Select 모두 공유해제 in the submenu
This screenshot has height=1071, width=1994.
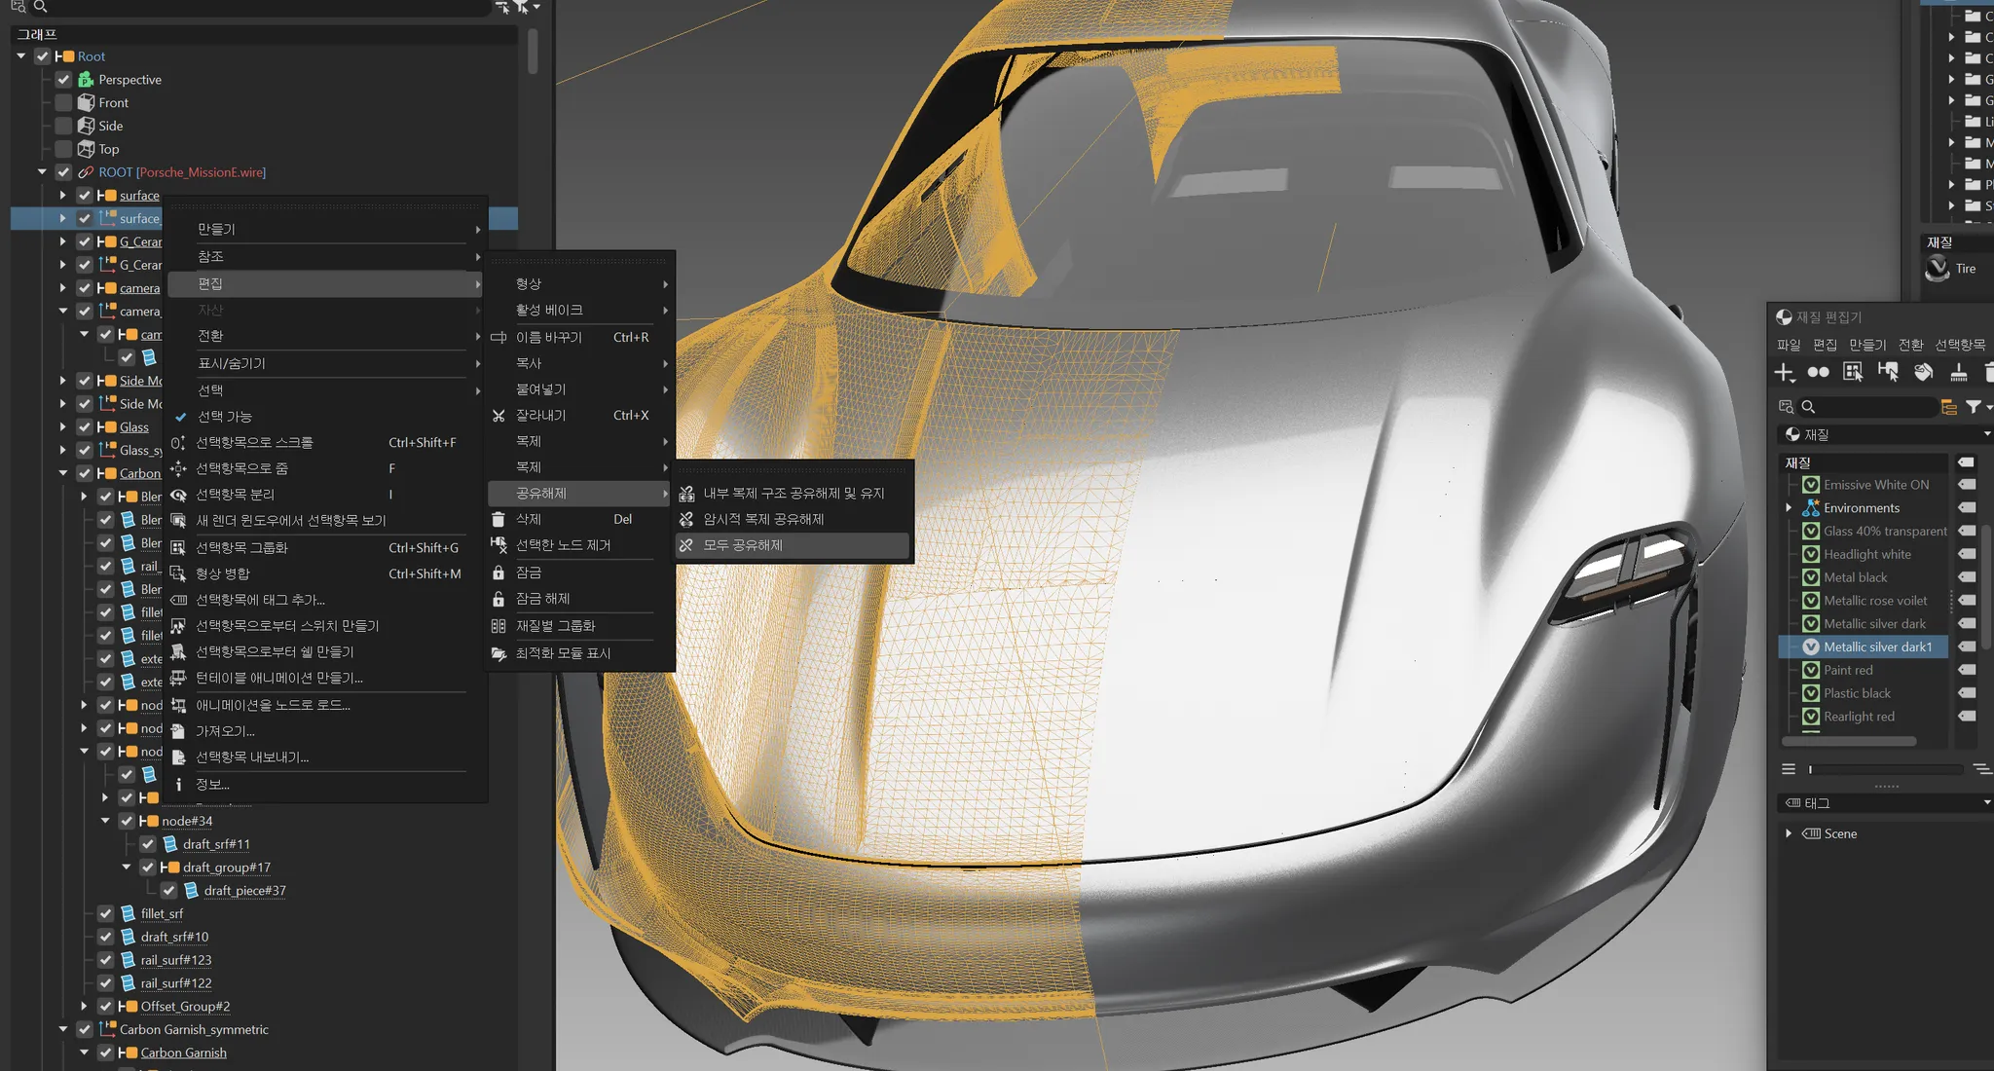(x=743, y=545)
